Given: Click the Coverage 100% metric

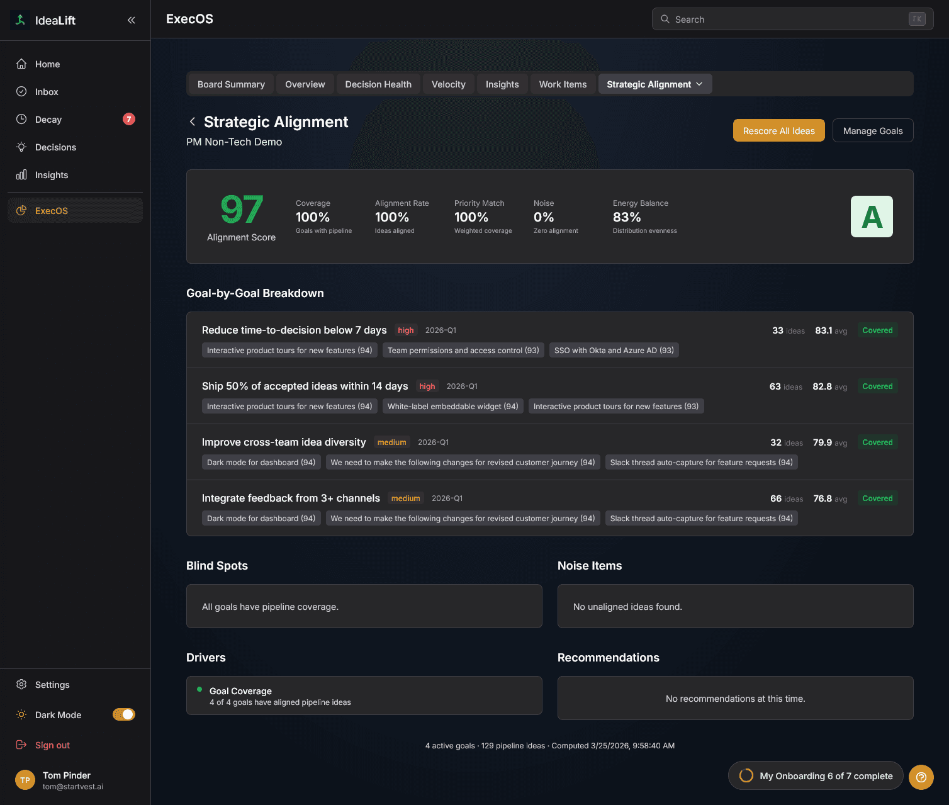Looking at the screenshot, I should point(323,217).
